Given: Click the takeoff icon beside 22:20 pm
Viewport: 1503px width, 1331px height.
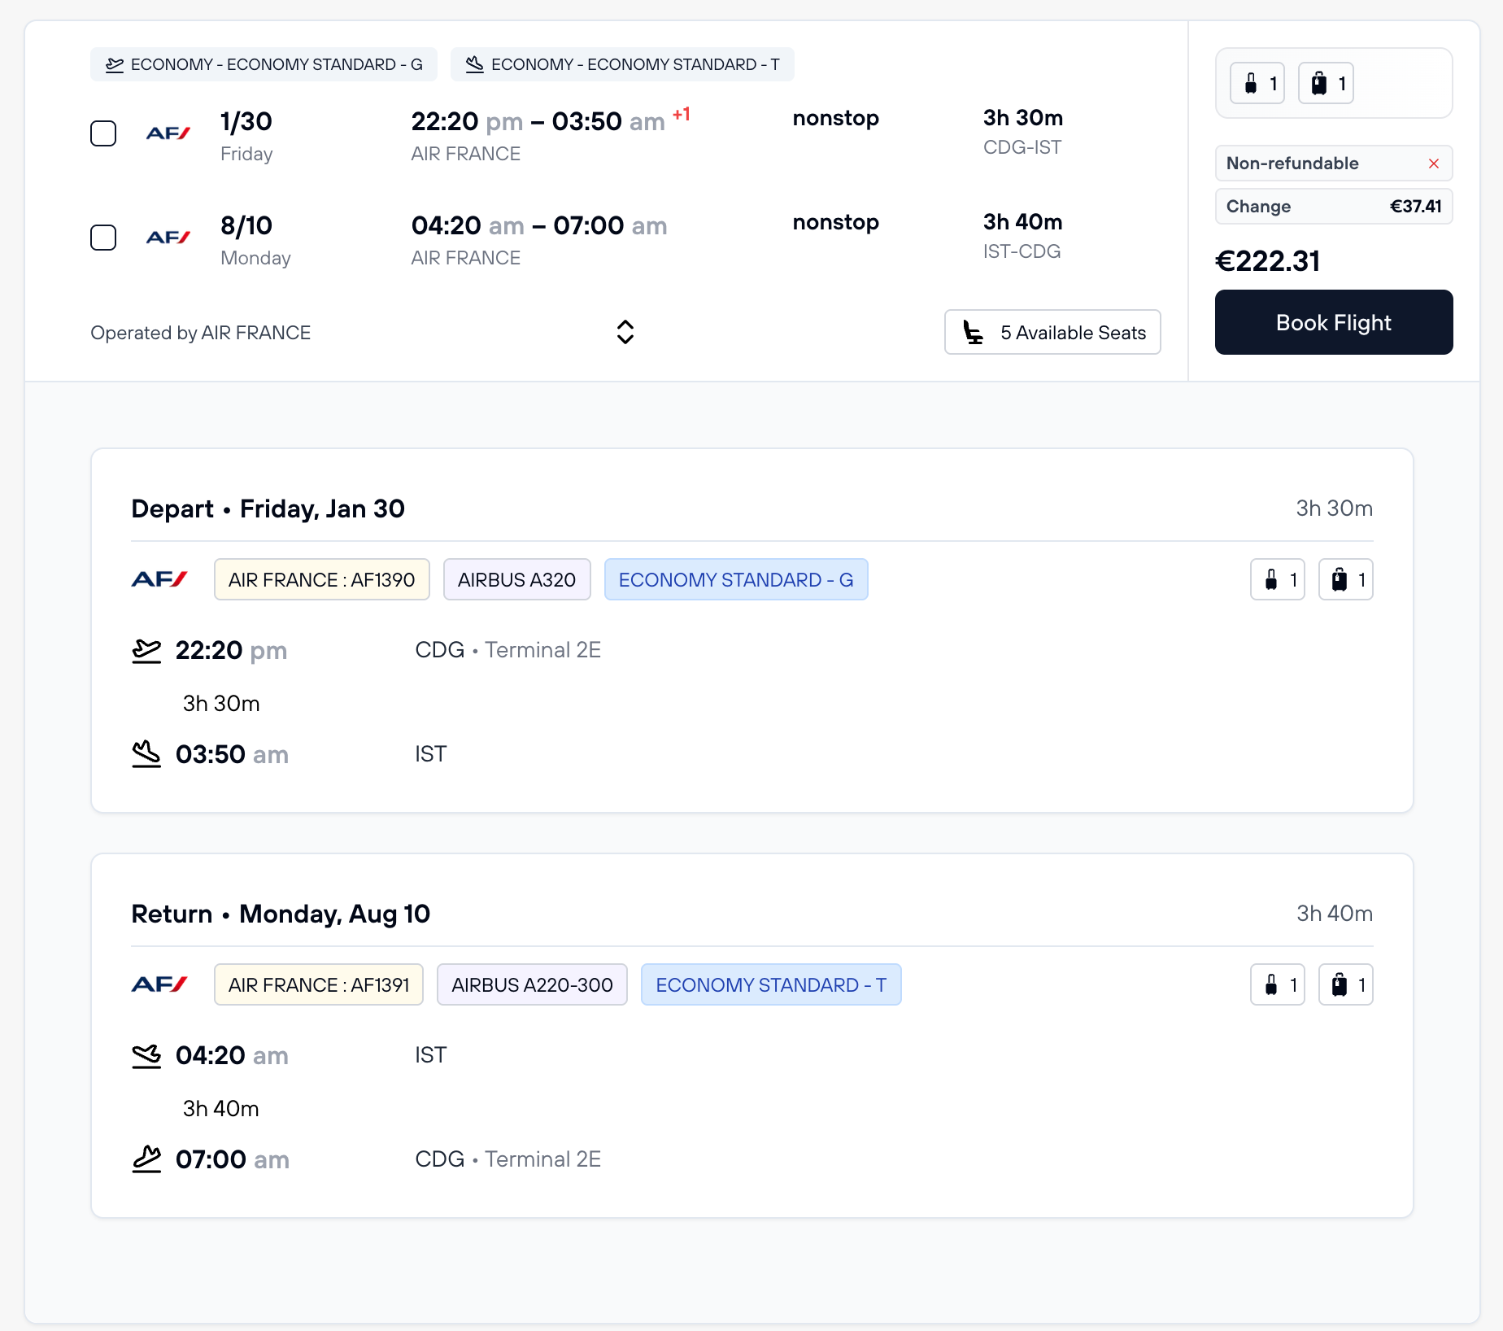Looking at the screenshot, I should tap(146, 651).
